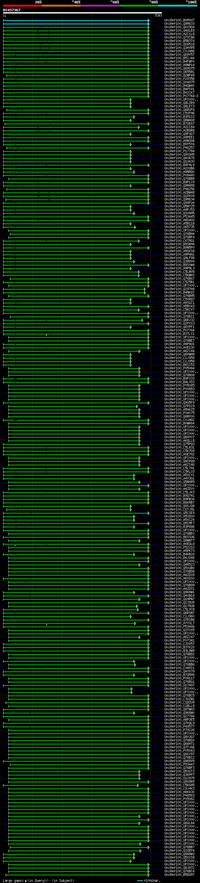This screenshot has height=883, width=200.
Task: Click the UniRef100_B6SI53 label
Action: pos(179,365)
